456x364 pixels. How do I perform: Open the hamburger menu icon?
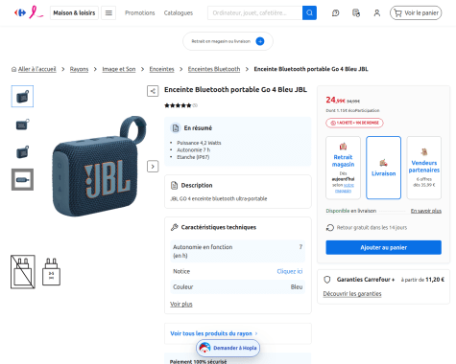coord(108,12)
